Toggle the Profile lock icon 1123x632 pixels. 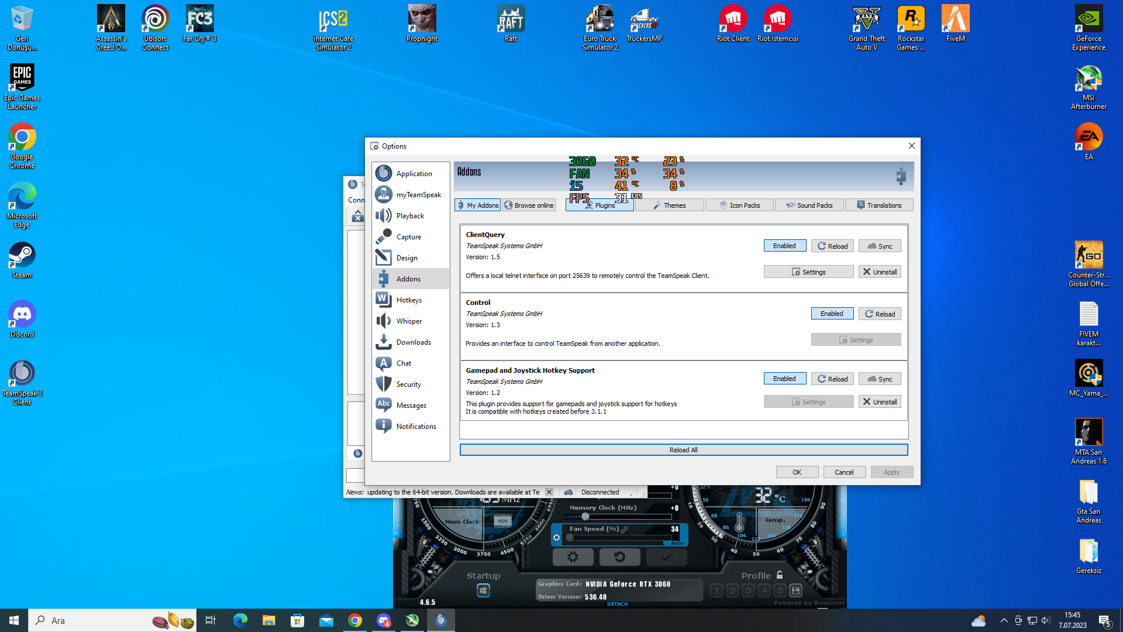(780, 575)
